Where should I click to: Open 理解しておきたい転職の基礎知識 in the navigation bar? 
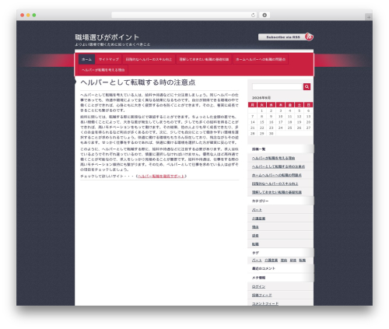click(204, 59)
